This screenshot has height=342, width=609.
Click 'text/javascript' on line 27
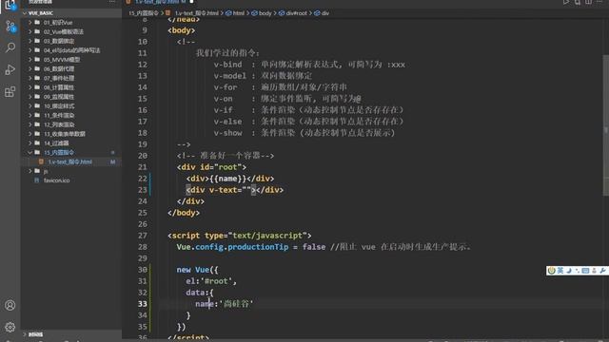point(267,236)
